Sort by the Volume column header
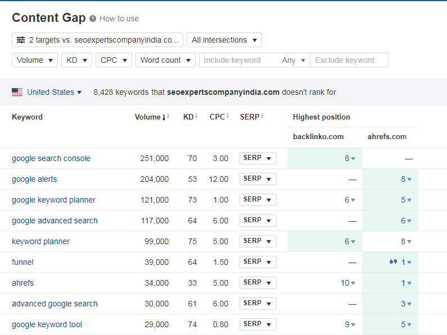 point(150,117)
